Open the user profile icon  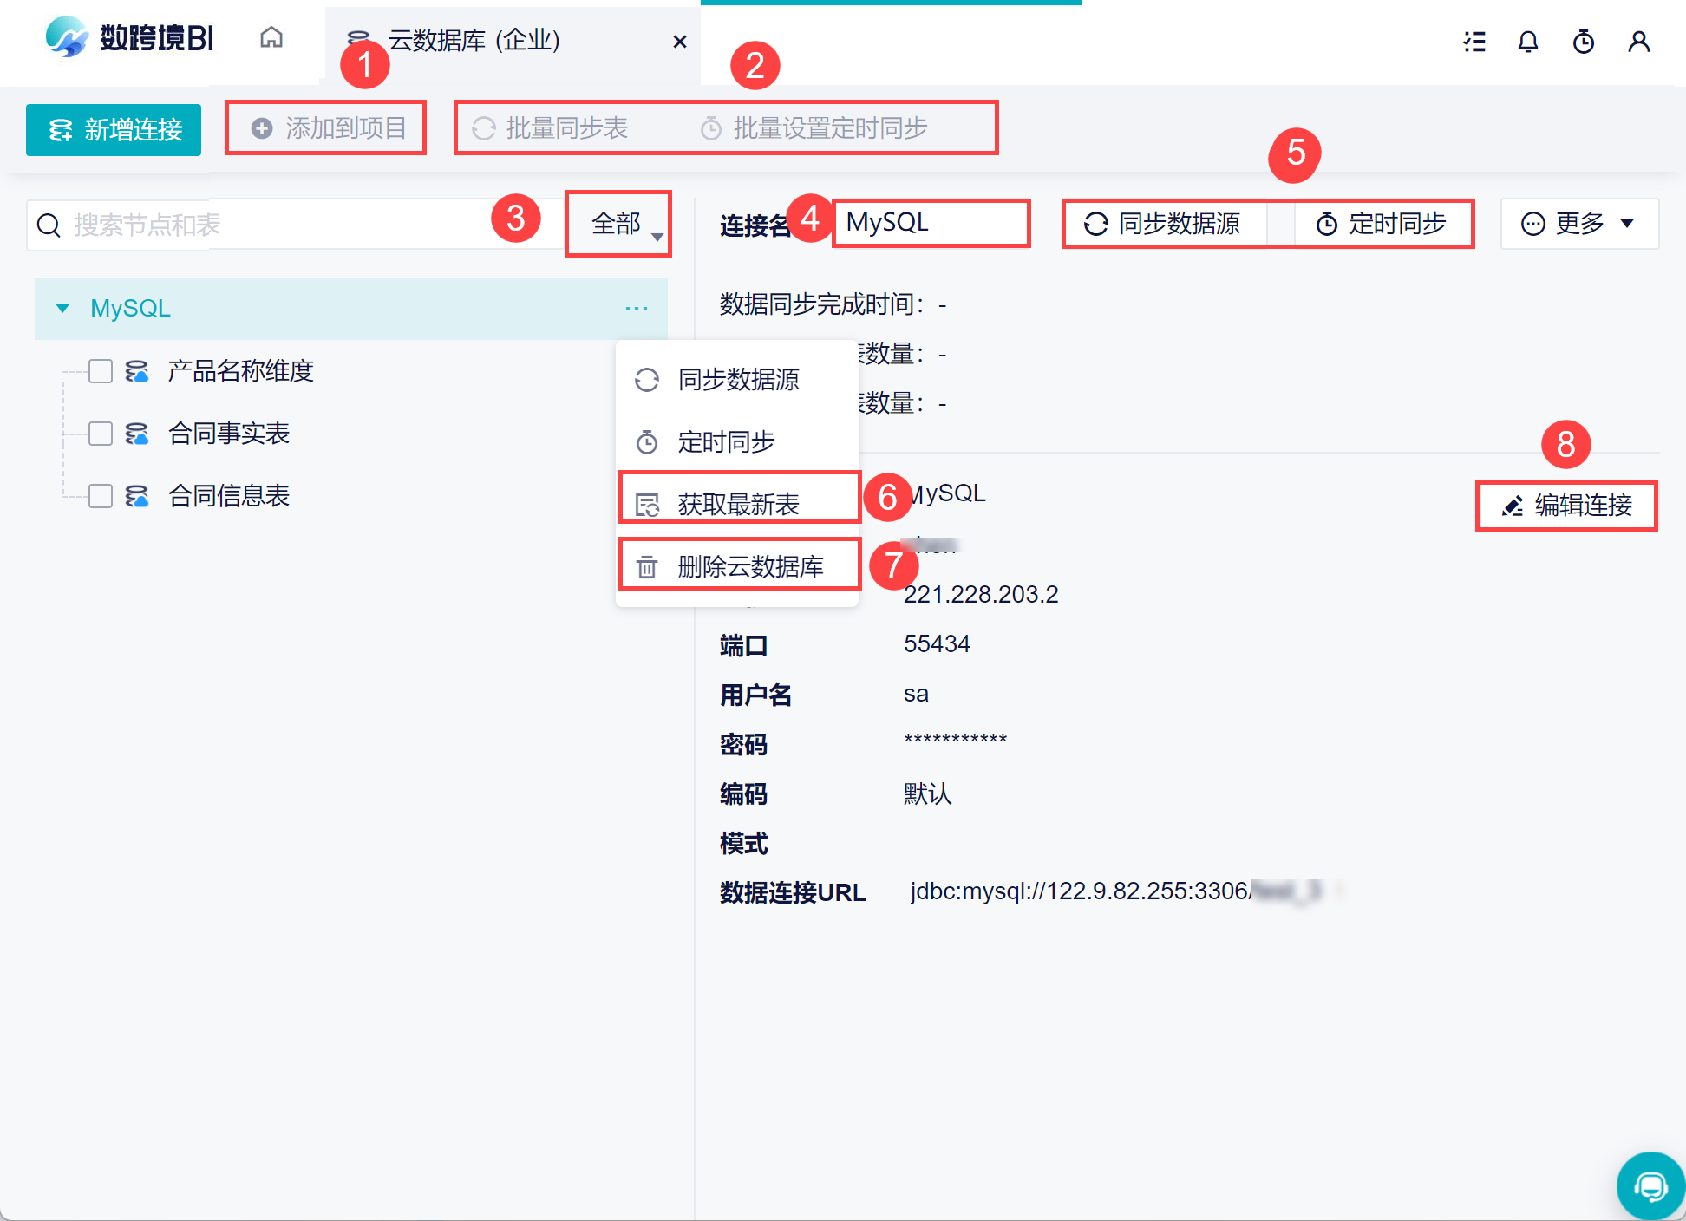(1638, 42)
